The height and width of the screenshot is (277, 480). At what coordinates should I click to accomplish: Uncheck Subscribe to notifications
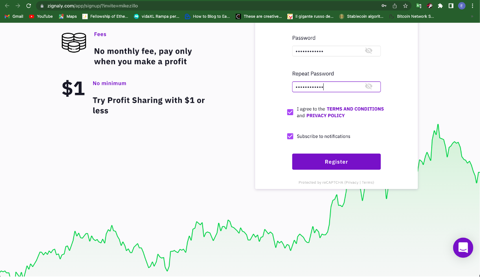(290, 137)
